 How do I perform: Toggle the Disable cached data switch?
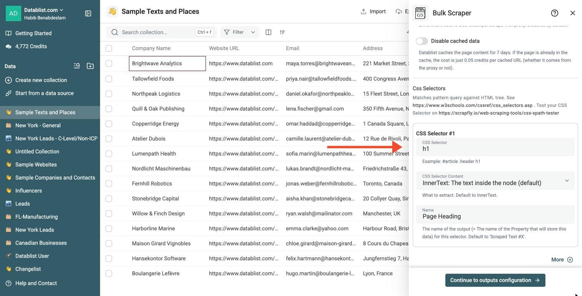[422, 41]
